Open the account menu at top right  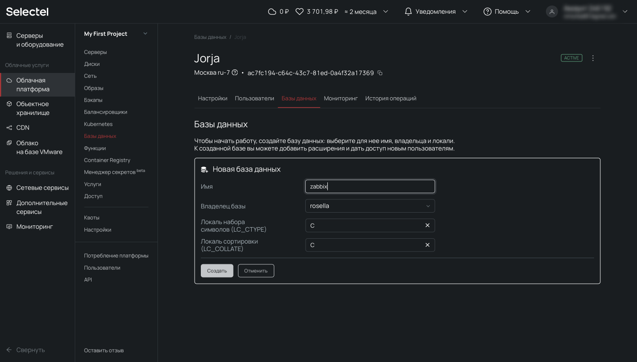pyautogui.click(x=552, y=11)
